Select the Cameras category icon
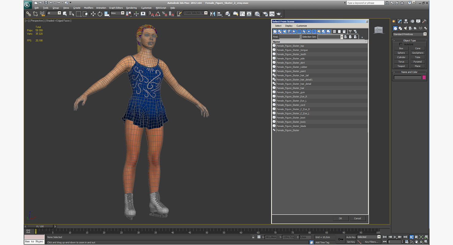 [410, 28]
